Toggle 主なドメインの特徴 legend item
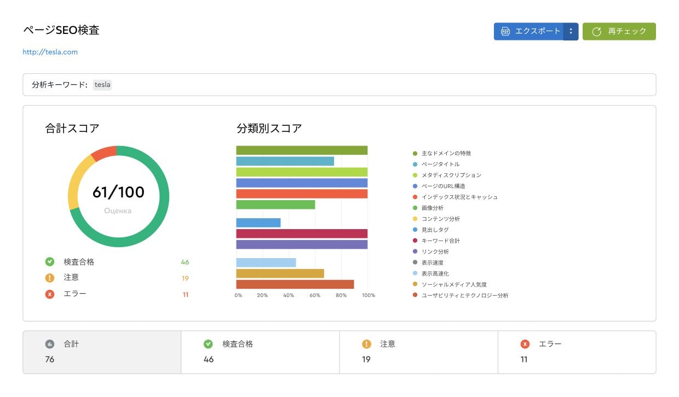The height and width of the screenshot is (397, 679). (441, 153)
